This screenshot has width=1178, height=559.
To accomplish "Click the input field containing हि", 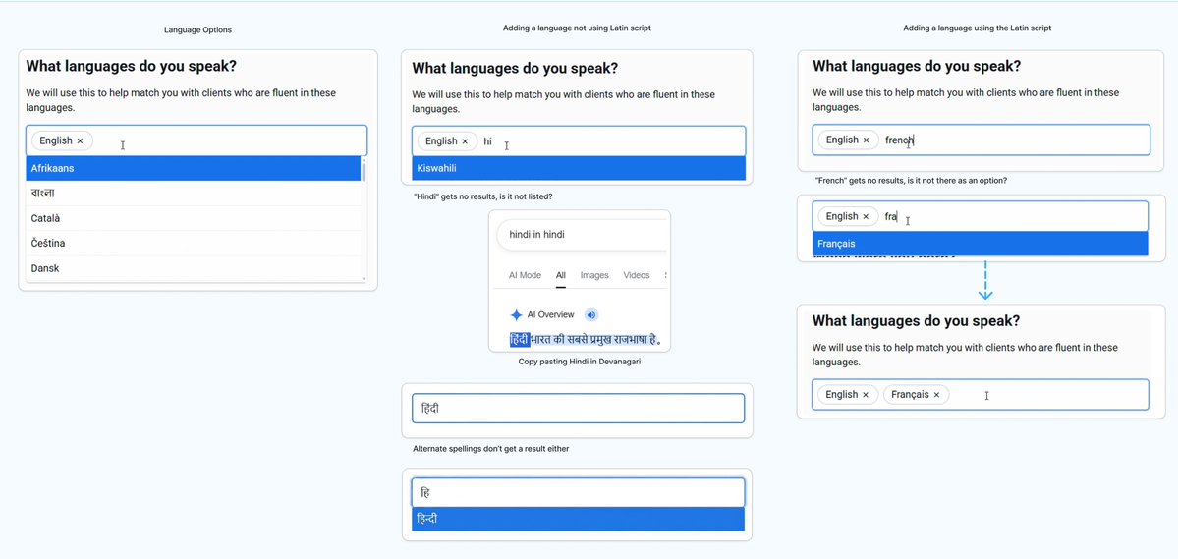I will (579, 493).
